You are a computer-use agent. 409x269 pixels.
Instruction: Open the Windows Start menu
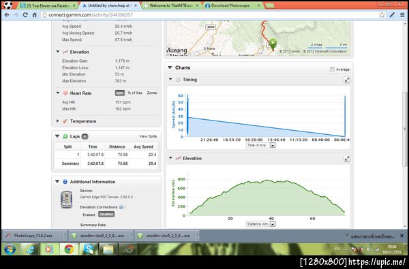coord(10,249)
